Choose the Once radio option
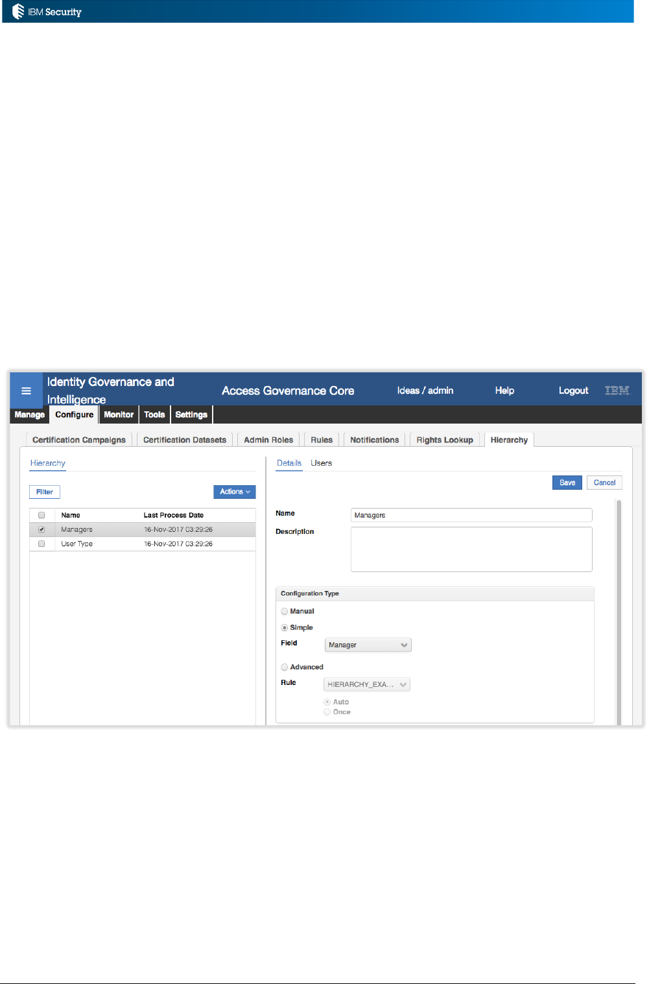 pos(327,712)
